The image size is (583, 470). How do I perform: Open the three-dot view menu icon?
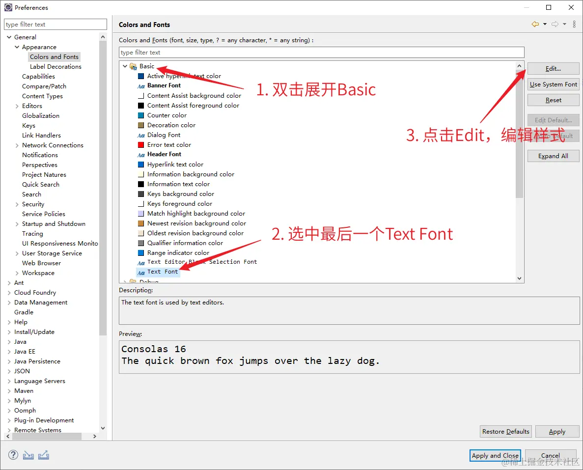point(574,24)
